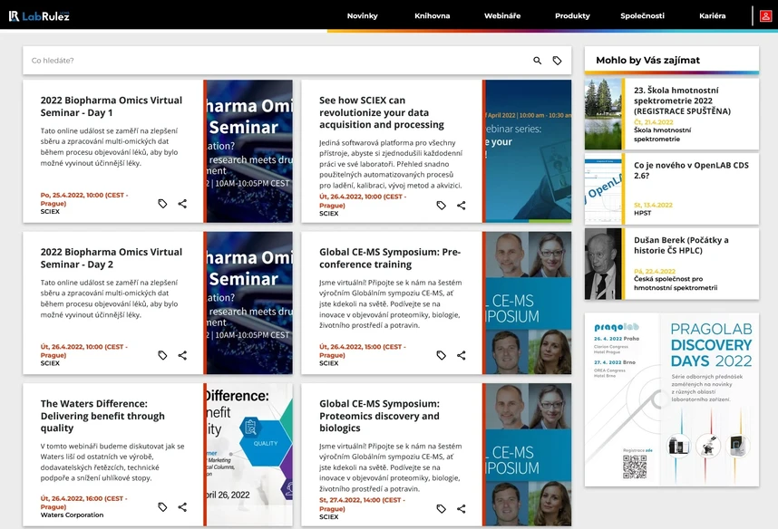Click tag icon on Waters Difference card
The height and width of the screenshot is (529, 778).
[162, 507]
